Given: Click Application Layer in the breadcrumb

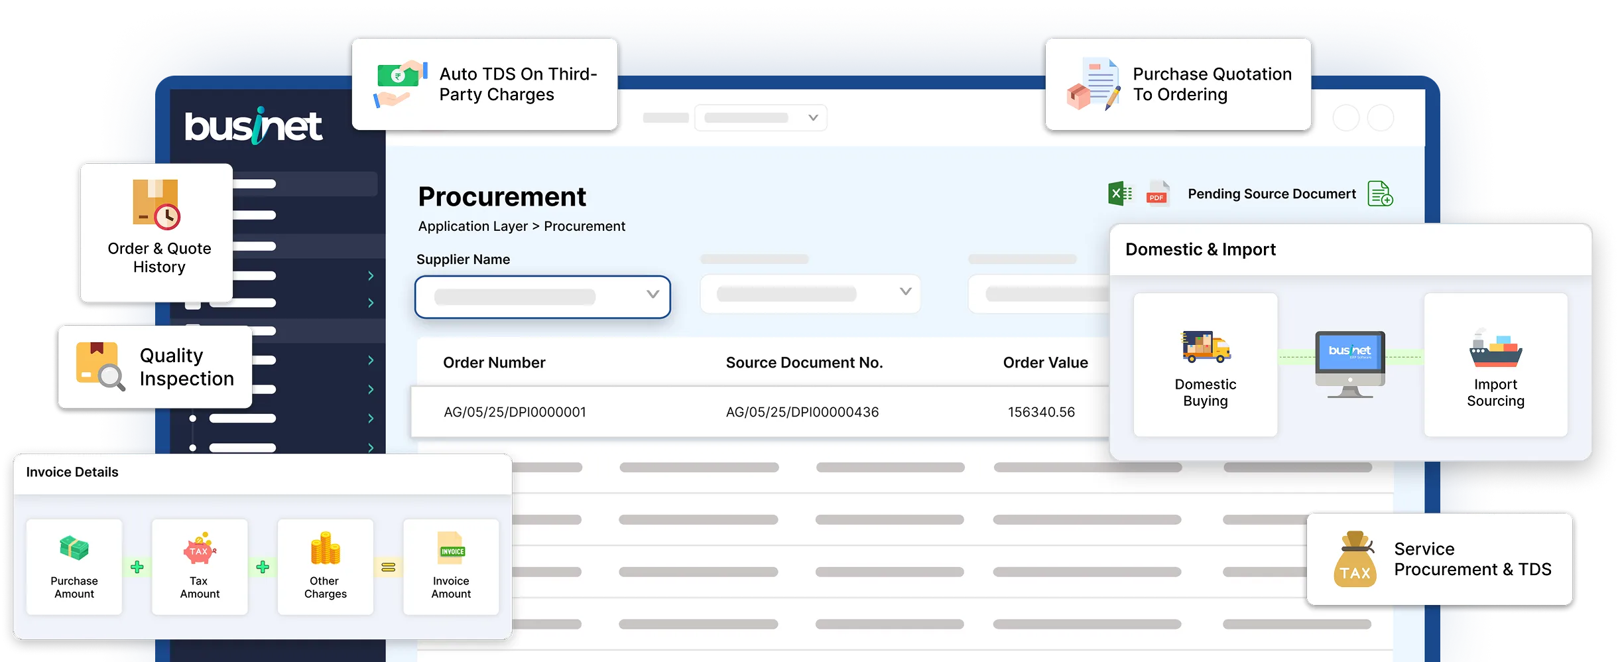Looking at the screenshot, I should (473, 226).
